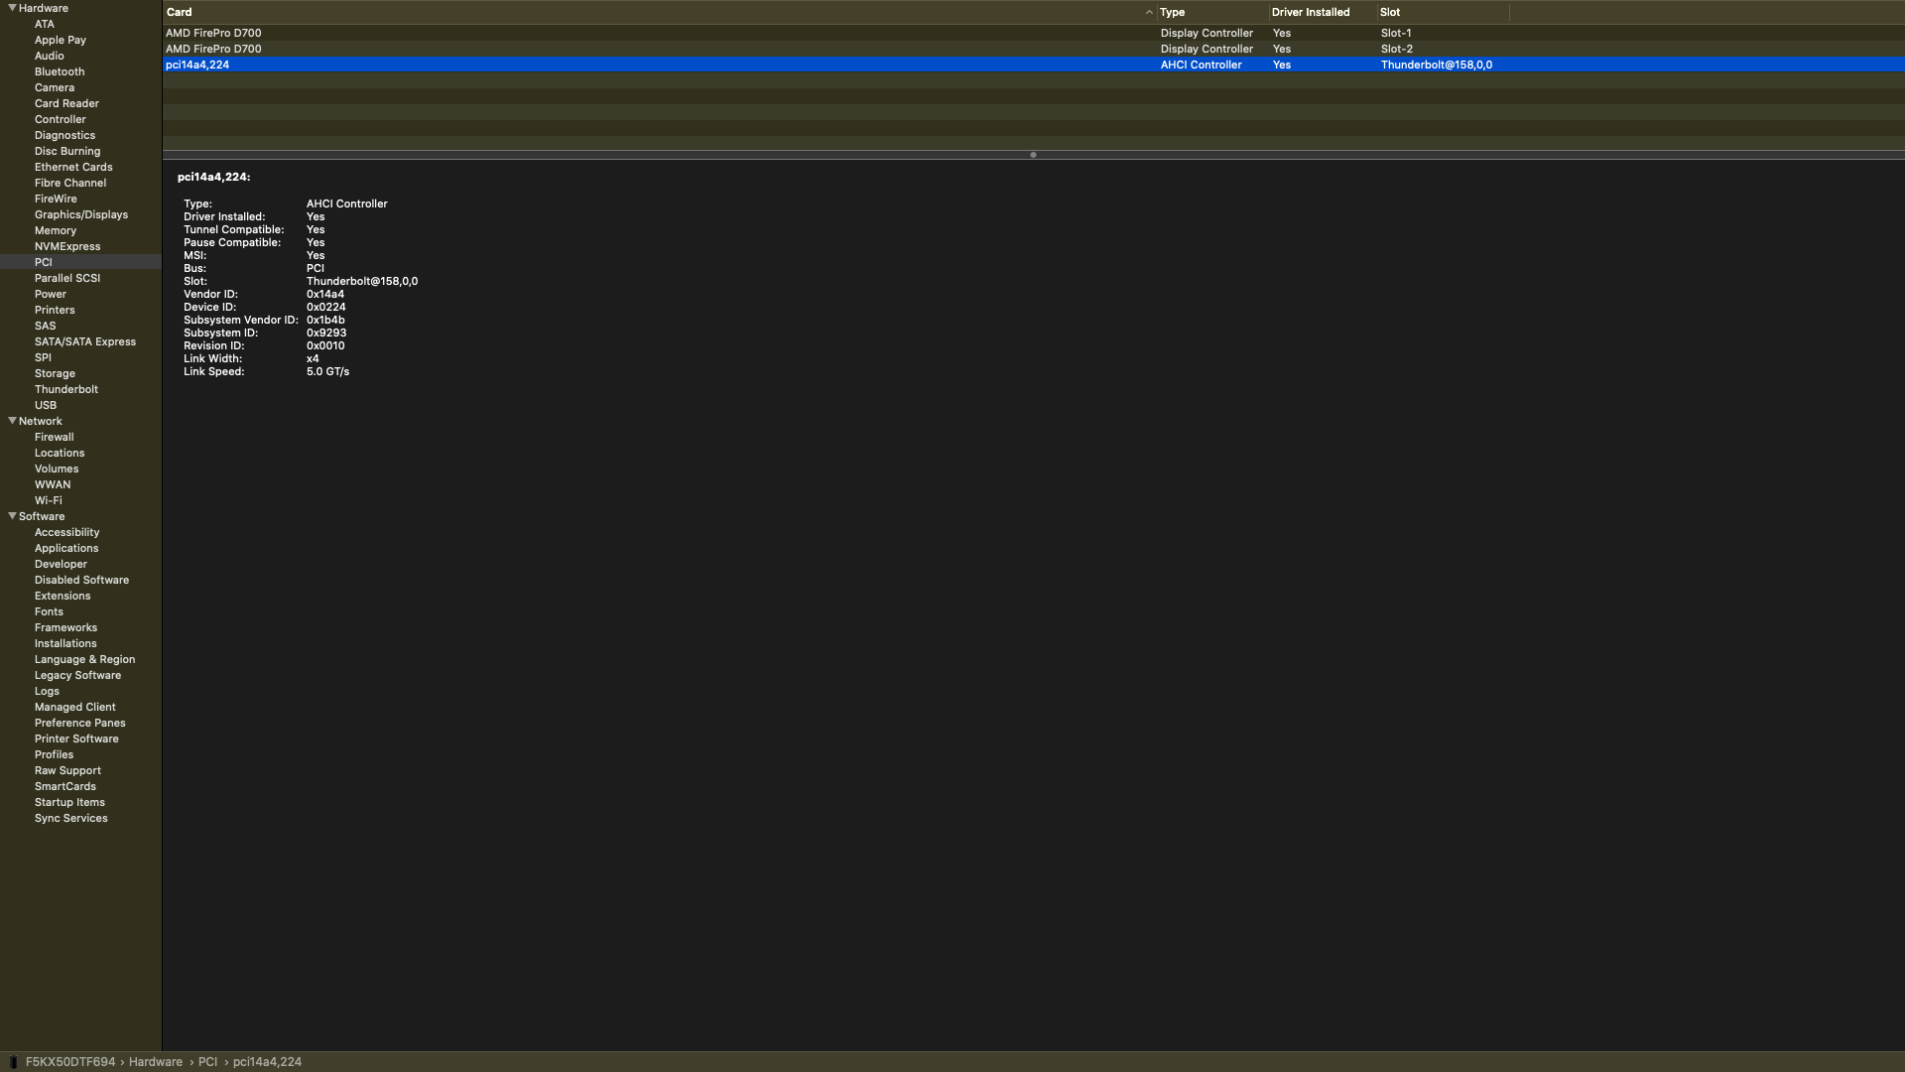Image resolution: width=1905 pixels, height=1072 pixels.
Task: Open Graphics/Displays in the sidebar
Action: click(80, 214)
